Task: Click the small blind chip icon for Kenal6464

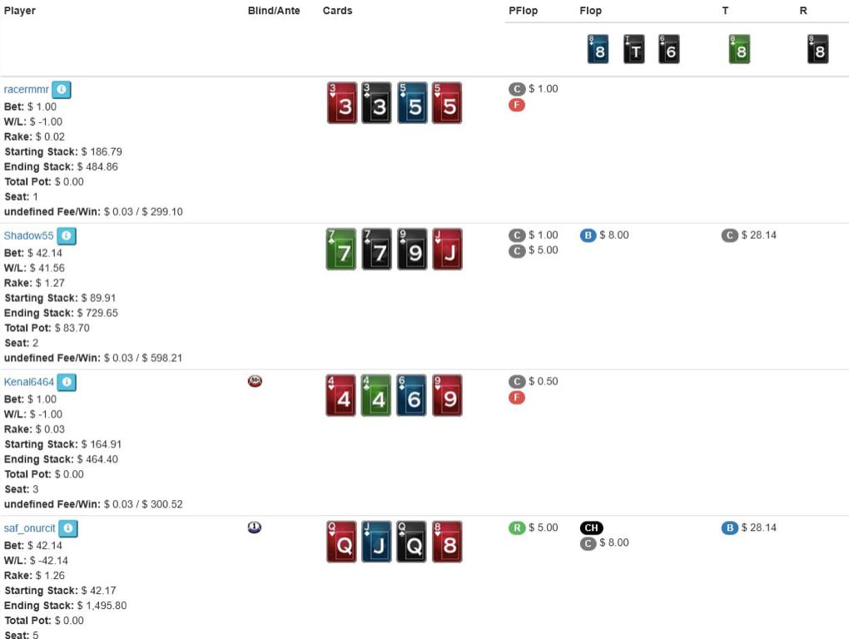Action: tap(255, 381)
